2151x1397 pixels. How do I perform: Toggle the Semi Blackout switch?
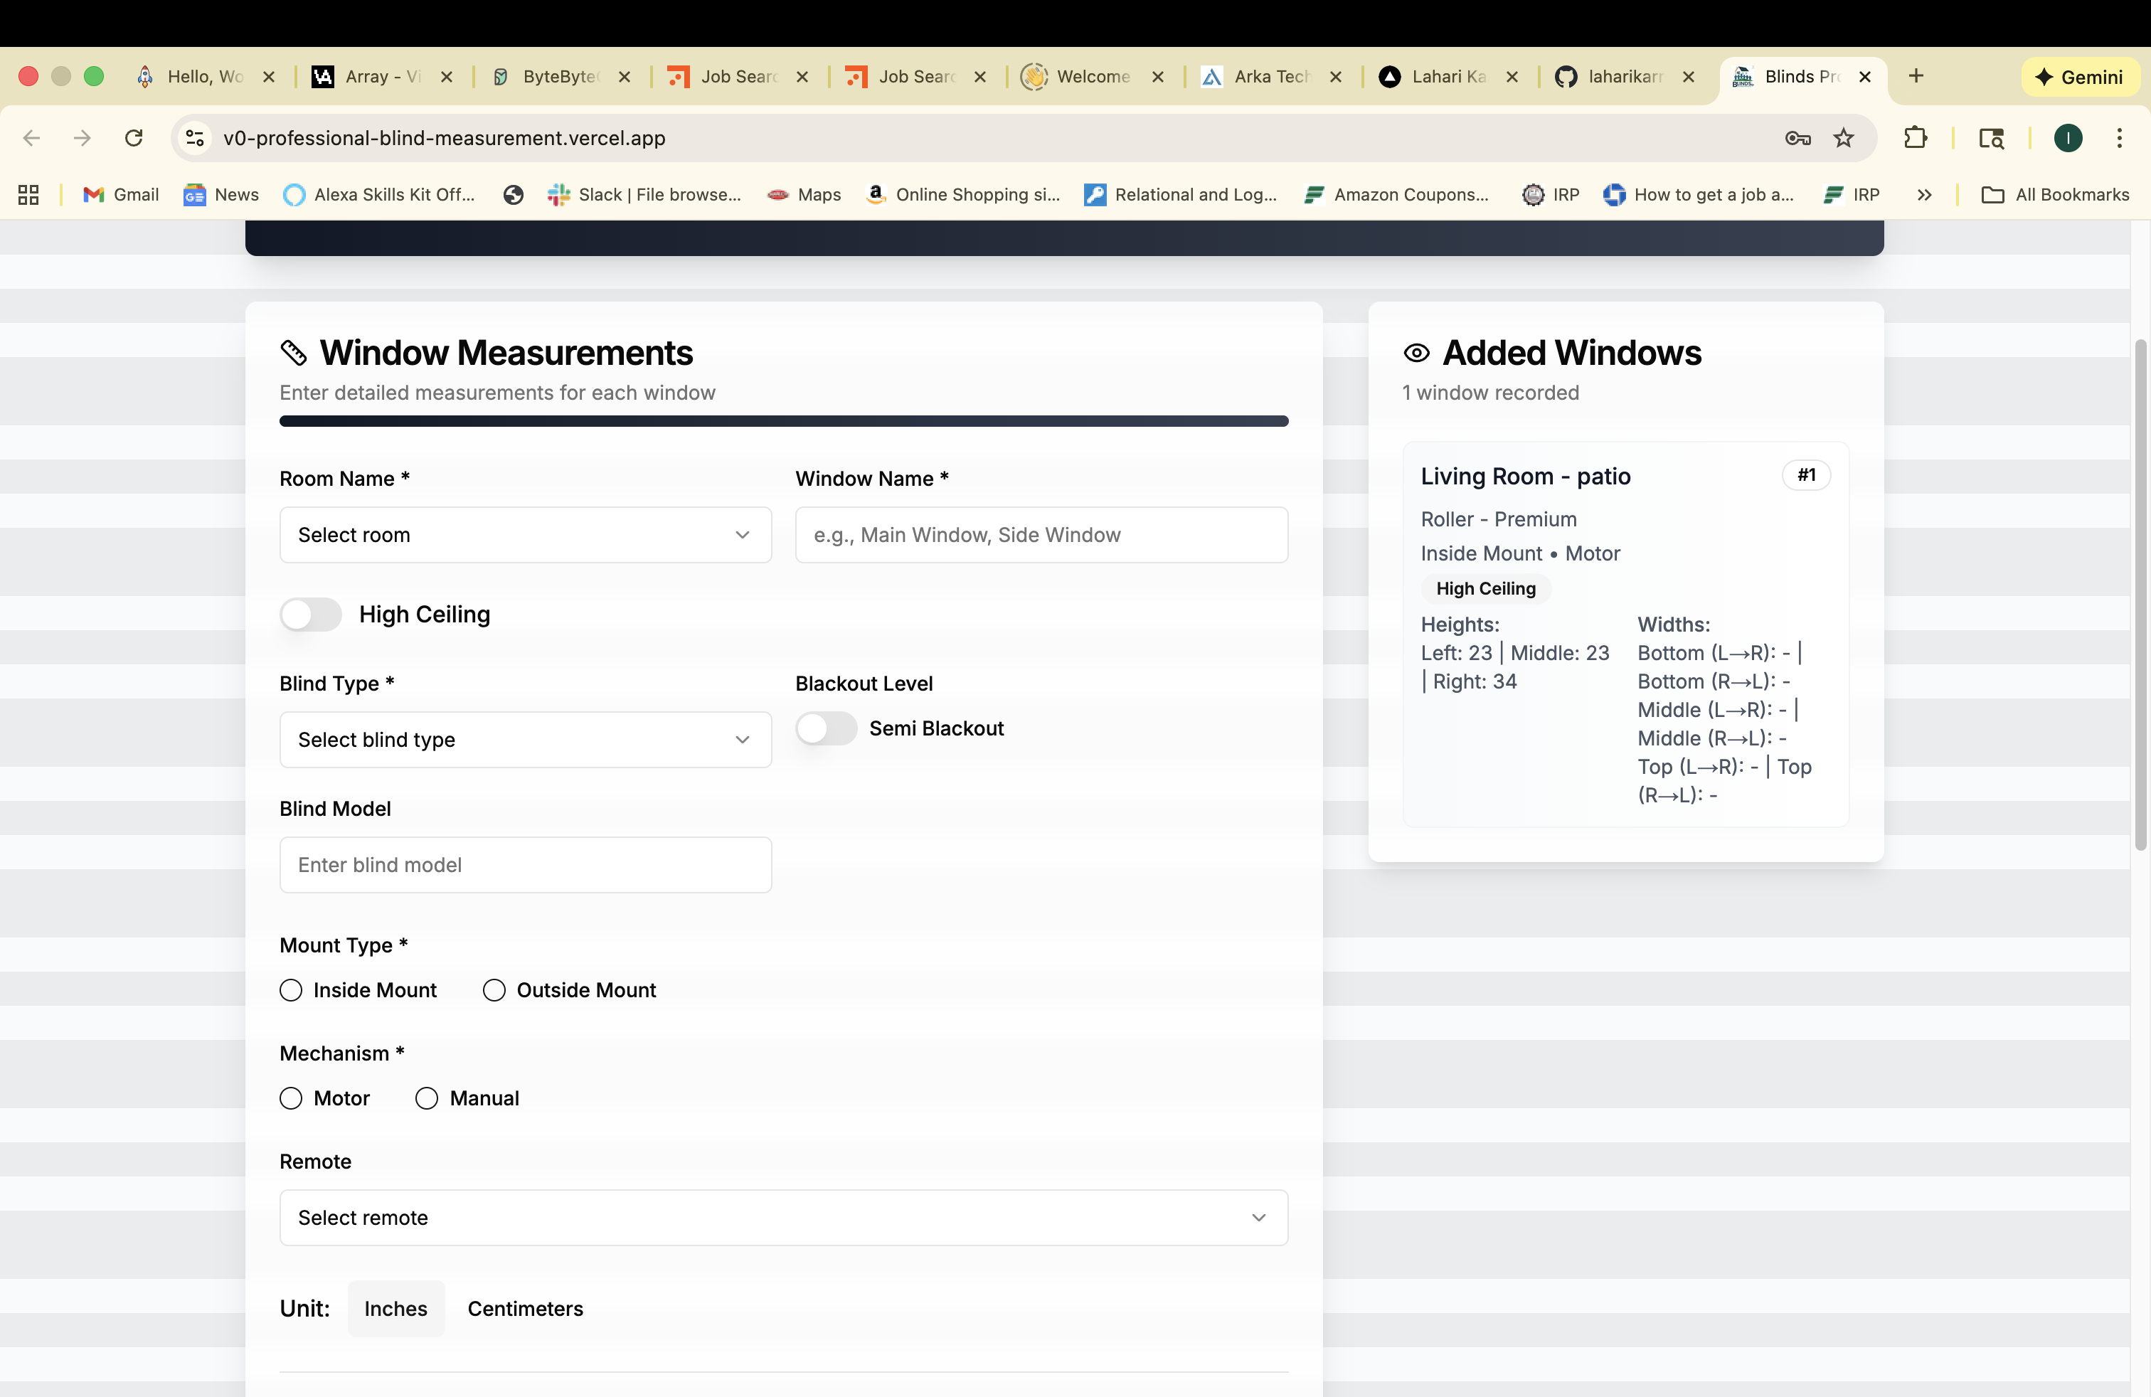[826, 728]
